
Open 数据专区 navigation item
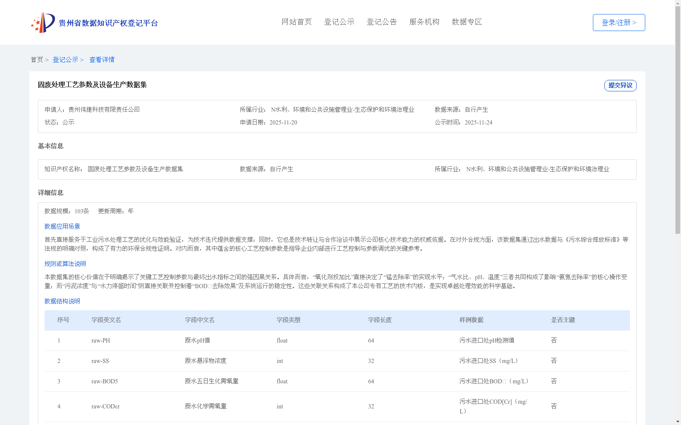coord(467,22)
